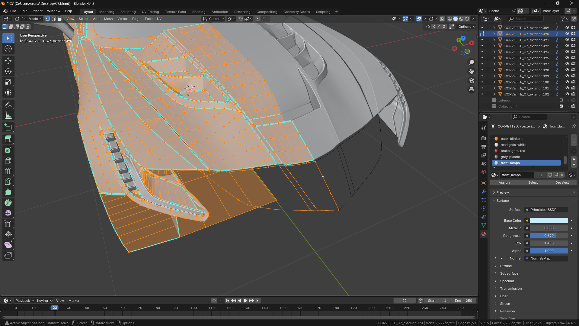
Task: Open the File menu
Action: tap(13, 11)
